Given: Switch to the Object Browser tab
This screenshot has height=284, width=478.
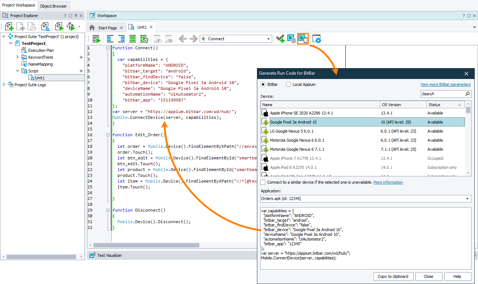Looking at the screenshot, I should pyautogui.click(x=53, y=6).
